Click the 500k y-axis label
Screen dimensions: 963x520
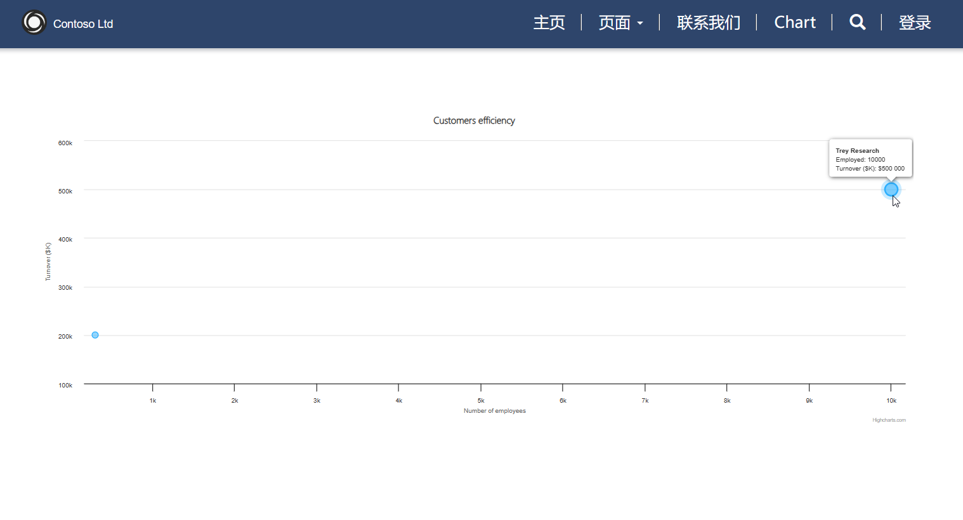[65, 192]
